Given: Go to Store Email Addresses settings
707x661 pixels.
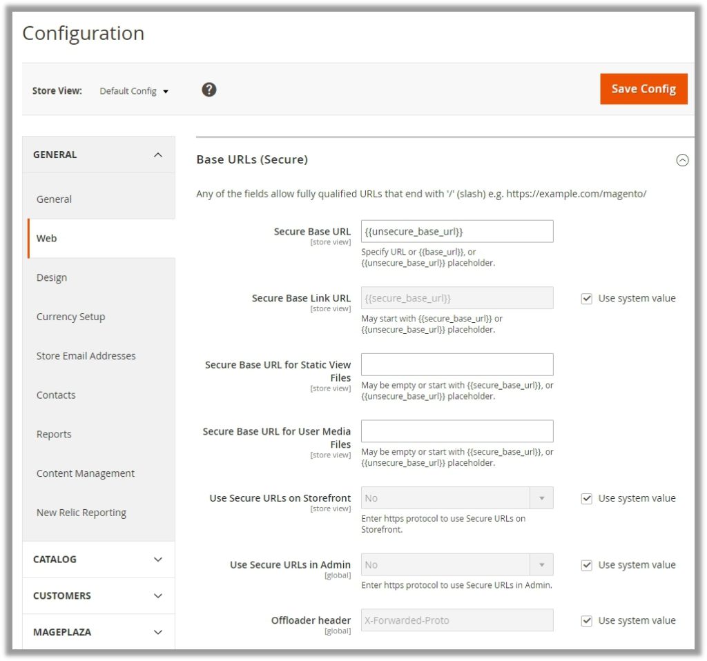Looking at the screenshot, I should [x=86, y=357].
